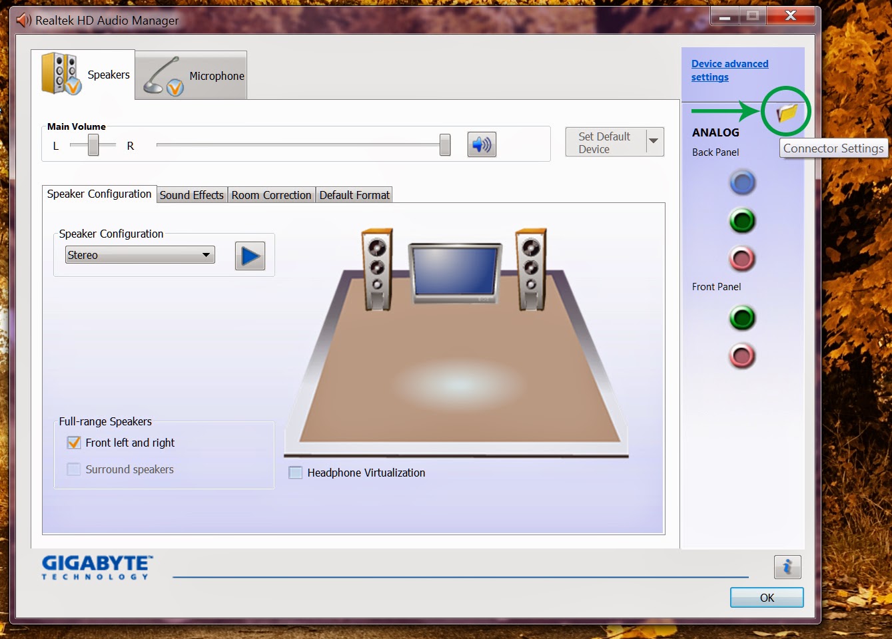Open the Sound Effects tab
892x639 pixels.
tap(192, 195)
